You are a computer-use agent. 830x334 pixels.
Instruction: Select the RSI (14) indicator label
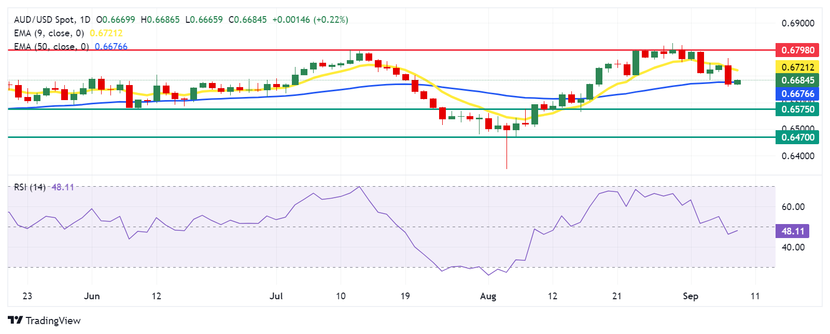click(30, 187)
